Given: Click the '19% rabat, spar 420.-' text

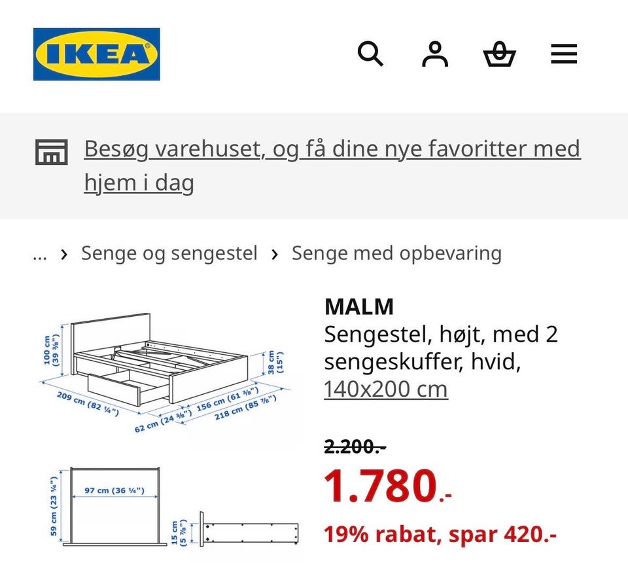Looking at the screenshot, I should click(440, 534).
